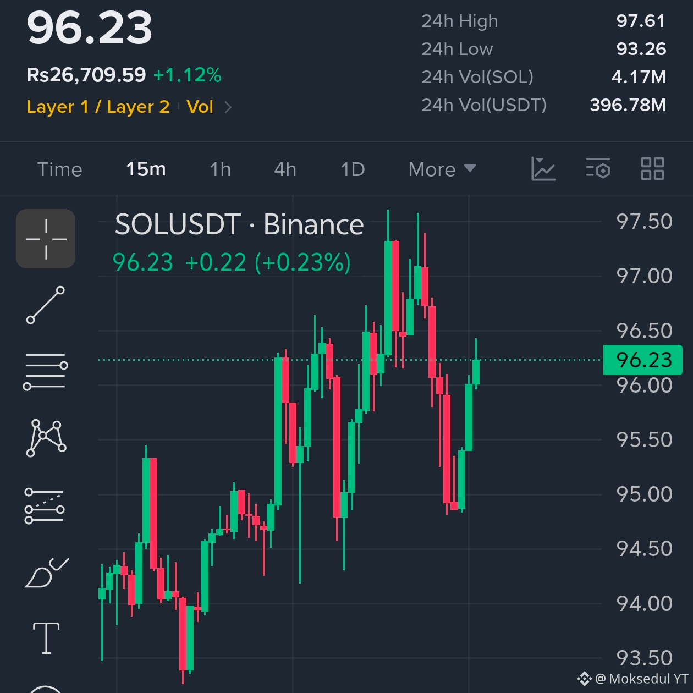693x693 pixels.
Task: Open the chart indicators icon
Action: pyautogui.click(x=543, y=169)
